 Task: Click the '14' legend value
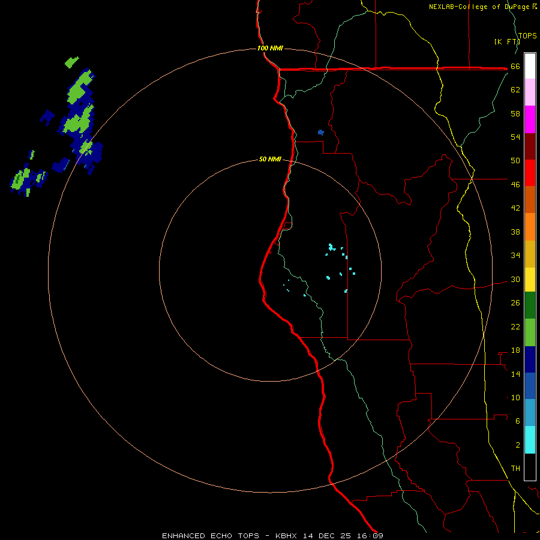pyautogui.click(x=515, y=374)
